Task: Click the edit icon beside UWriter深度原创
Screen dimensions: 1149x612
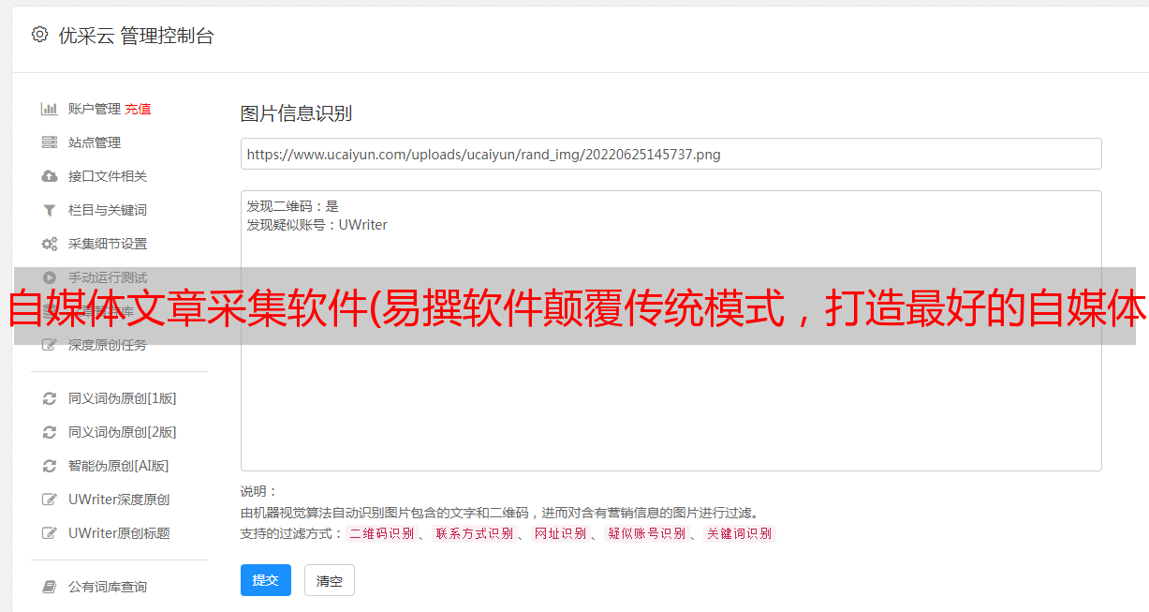Action: 50,500
